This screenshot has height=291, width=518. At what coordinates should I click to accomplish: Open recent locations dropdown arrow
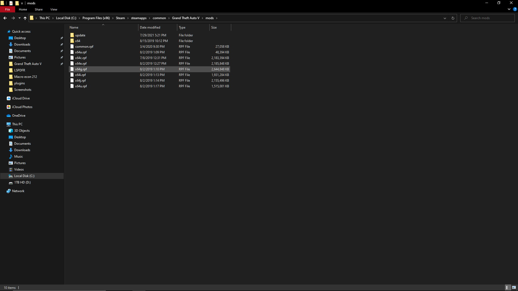click(x=19, y=18)
